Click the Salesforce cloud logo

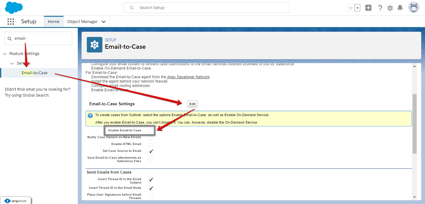pyautogui.click(x=13, y=7)
